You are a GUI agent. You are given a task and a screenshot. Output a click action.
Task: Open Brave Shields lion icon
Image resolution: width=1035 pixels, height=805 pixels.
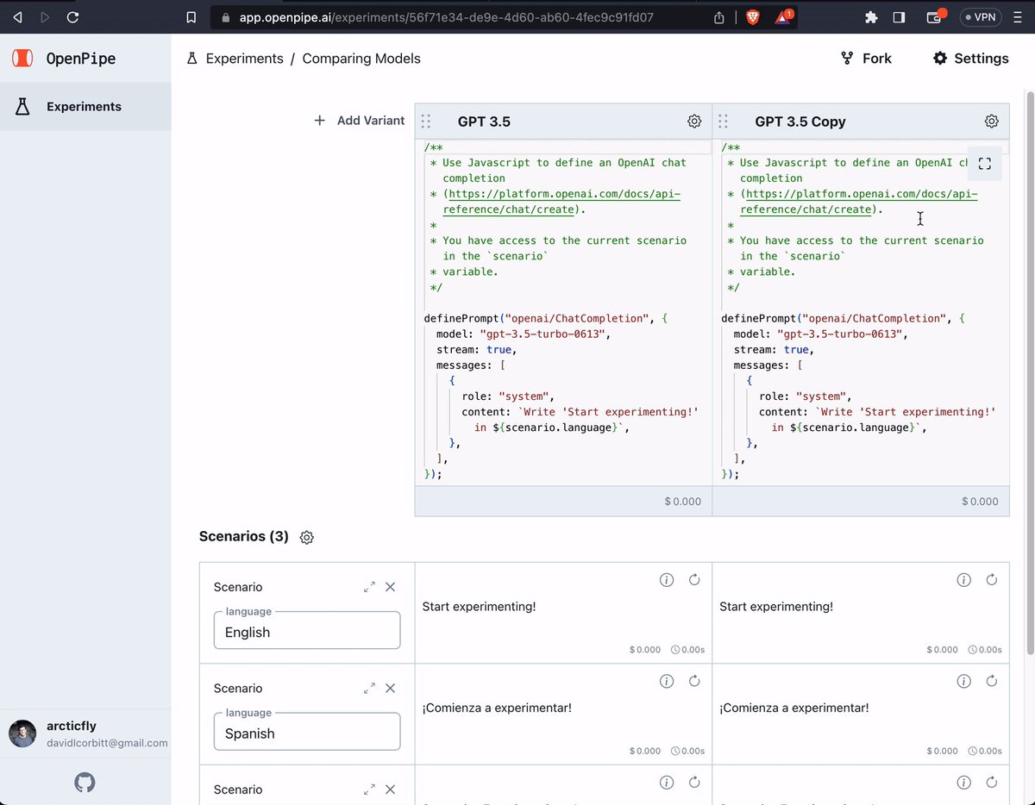click(x=753, y=17)
